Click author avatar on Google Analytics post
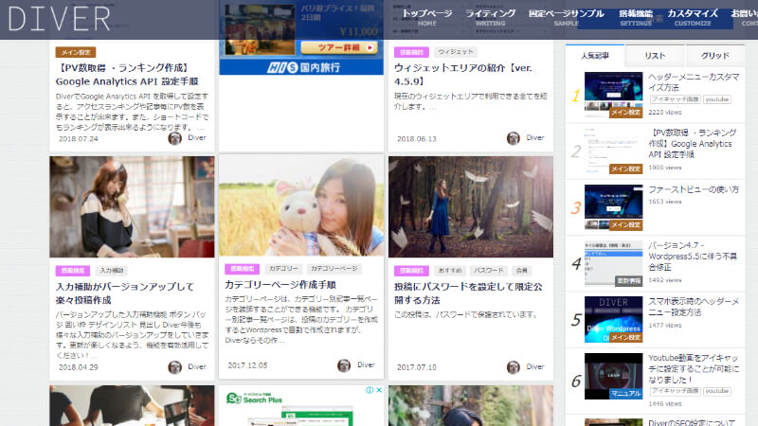 tap(174, 138)
